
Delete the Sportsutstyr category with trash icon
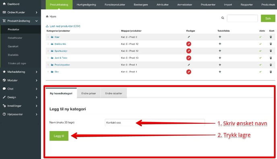pos(271,51)
